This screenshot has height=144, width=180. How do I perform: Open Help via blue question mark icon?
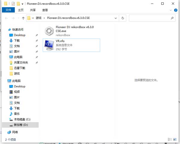(x=175, y=10)
